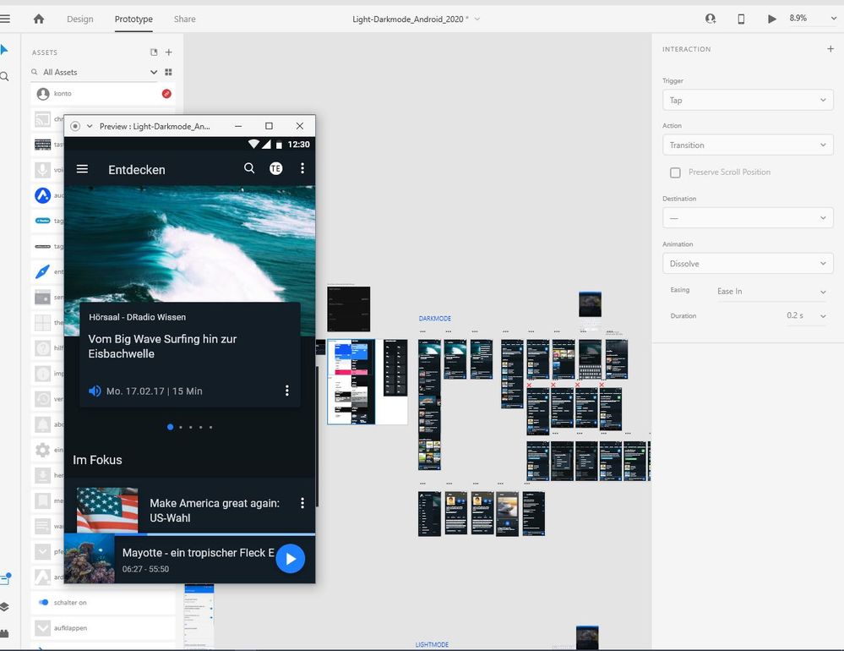The image size is (844, 651).
Task: Tap the TE profile avatar in the preview
Action: [x=276, y=168]
